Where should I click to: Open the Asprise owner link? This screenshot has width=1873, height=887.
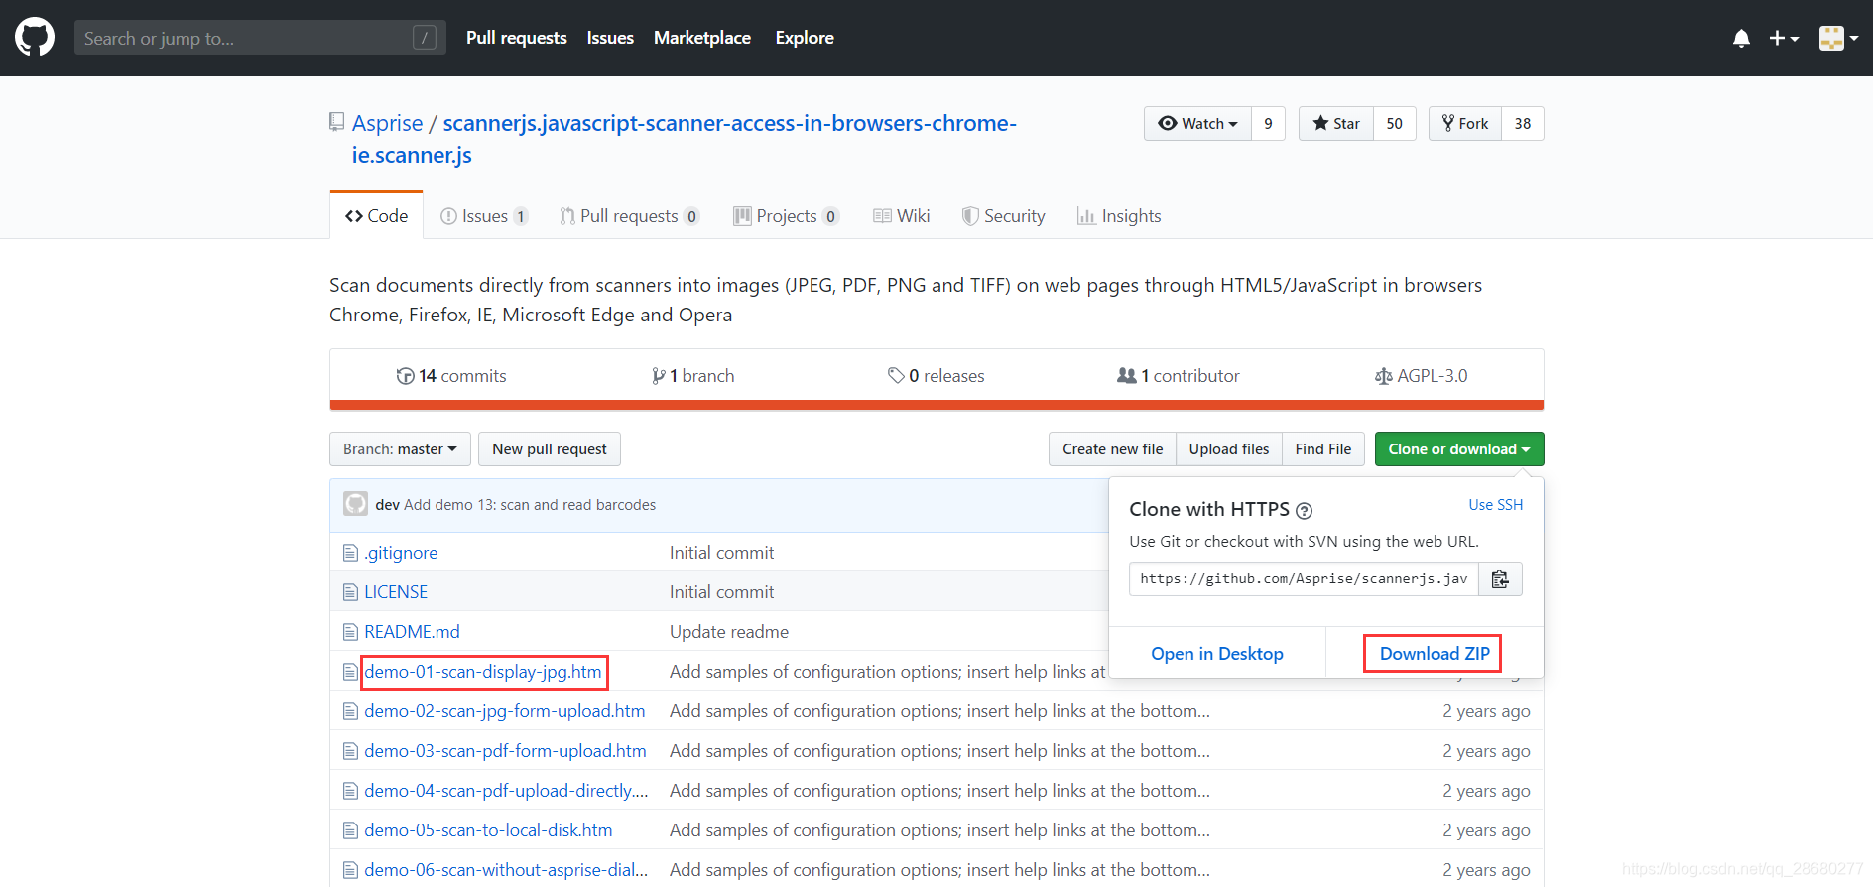[387, 123]
